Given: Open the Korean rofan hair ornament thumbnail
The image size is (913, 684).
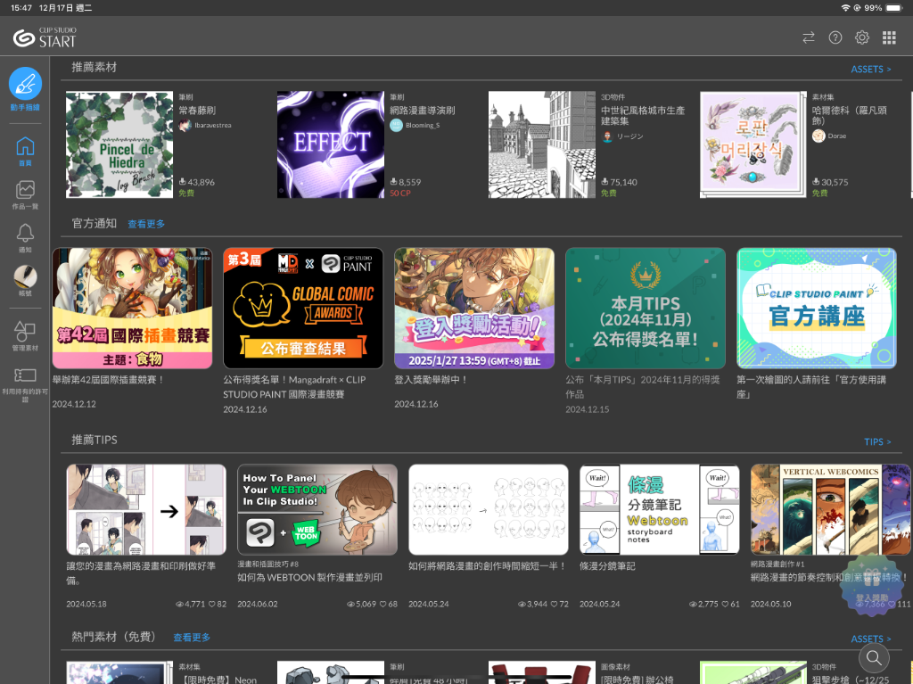Looking at the screenshot, I should point(753,144).
